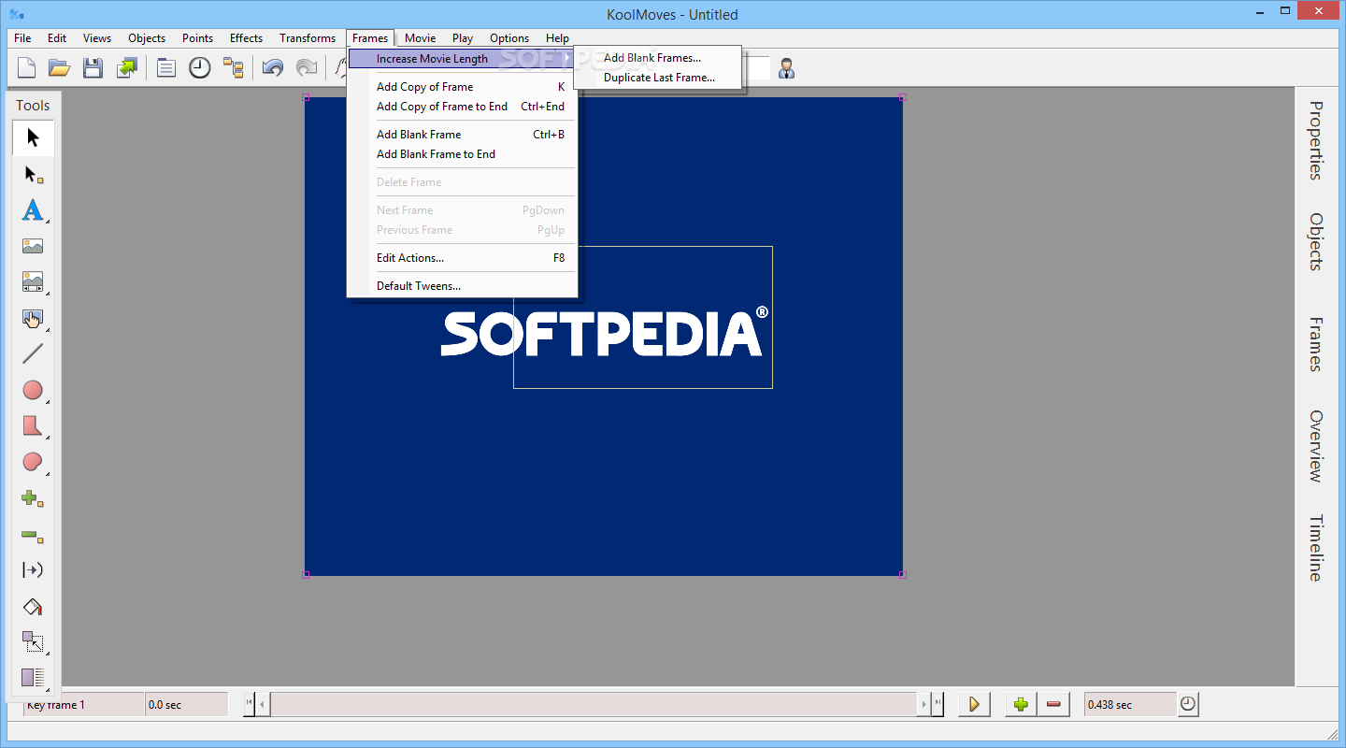Select the freeform blob shape tool
This screenshot has width=1346, height=748.
(33, 462)
